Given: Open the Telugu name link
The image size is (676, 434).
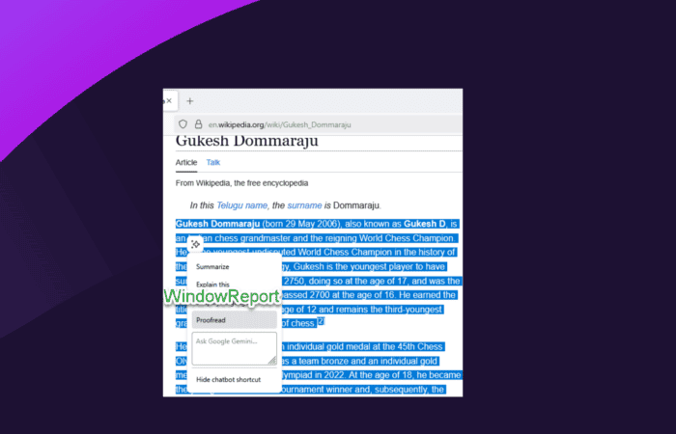Looking at the screenshot, I should pos(241,205).
